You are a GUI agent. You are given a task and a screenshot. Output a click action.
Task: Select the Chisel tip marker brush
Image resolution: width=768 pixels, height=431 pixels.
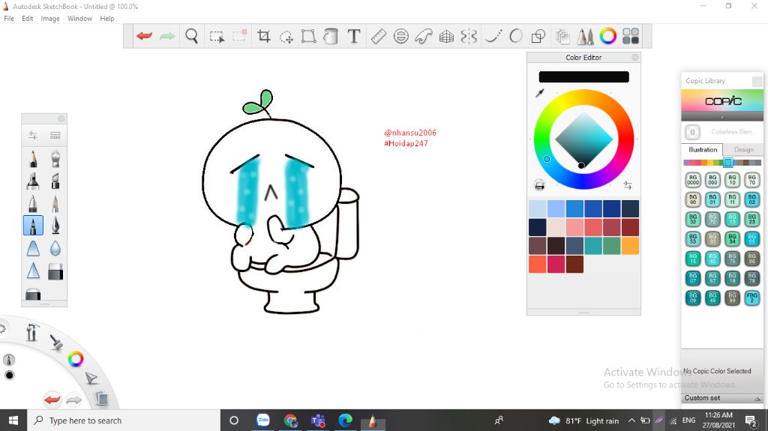click(55, 181)
